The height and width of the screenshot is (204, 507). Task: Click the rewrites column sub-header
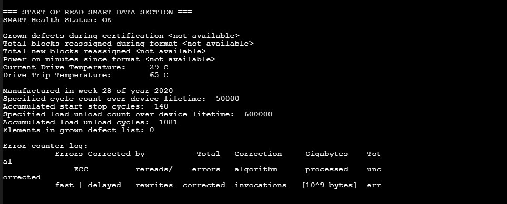point(154,185)
